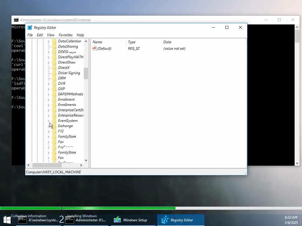Open the Help menu
This screenshot has width=302, height=226.
pyautogui.click(x=80, y=35)
